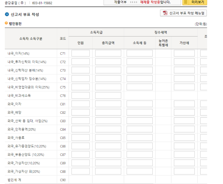Select the 총지급액 field for 내국_비과세소득 C76

pos(108,95)
